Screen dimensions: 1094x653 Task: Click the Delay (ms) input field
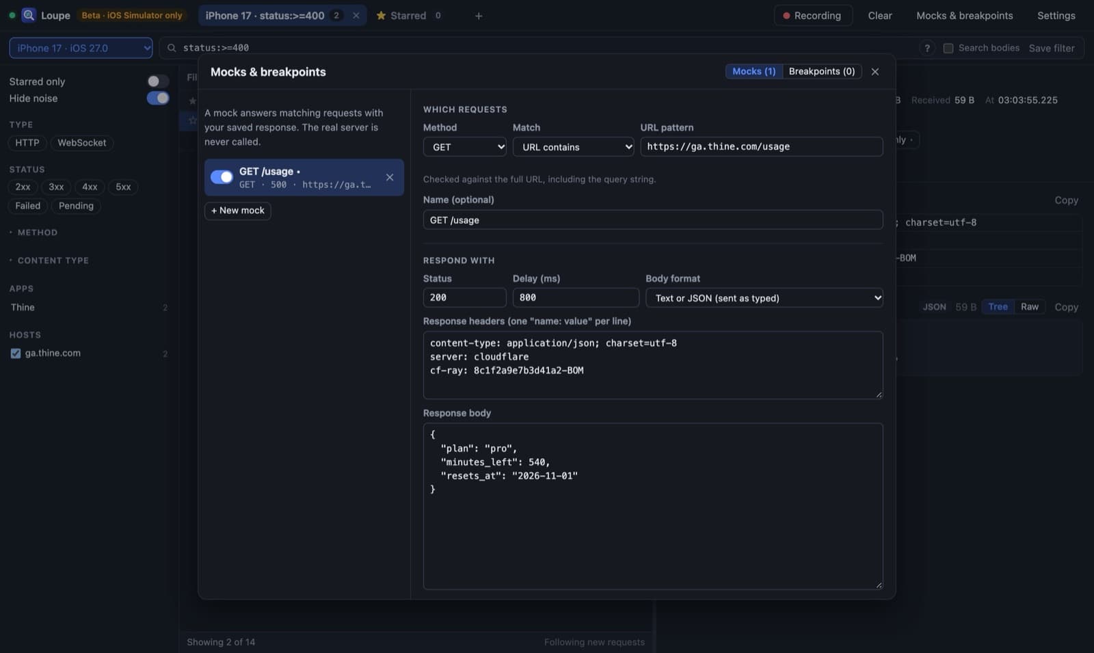[576, 297]
